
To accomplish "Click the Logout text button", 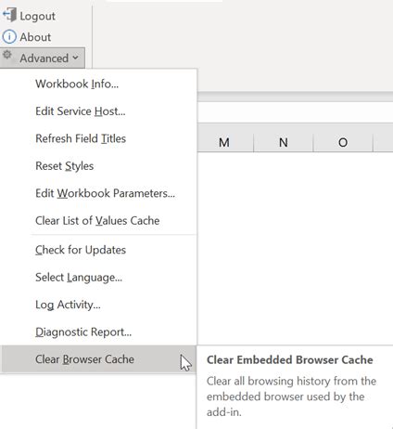I will pyautogui.click(x=37, y=16).
